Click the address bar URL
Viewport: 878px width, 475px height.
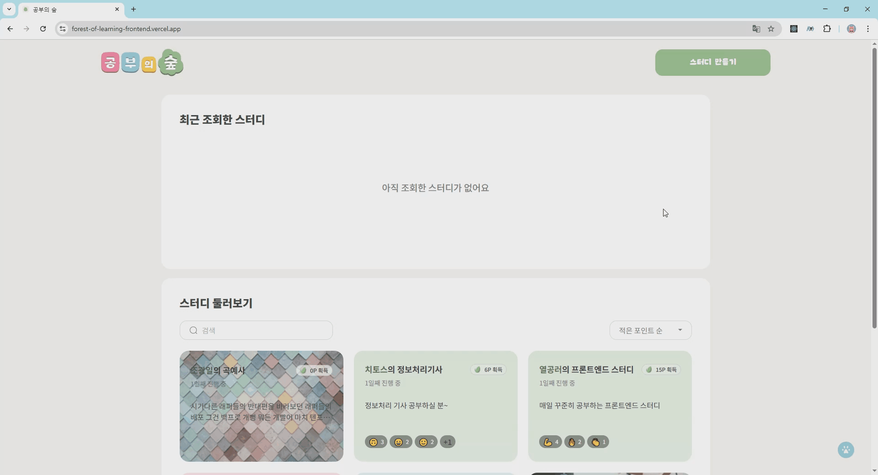coord(126,29)
